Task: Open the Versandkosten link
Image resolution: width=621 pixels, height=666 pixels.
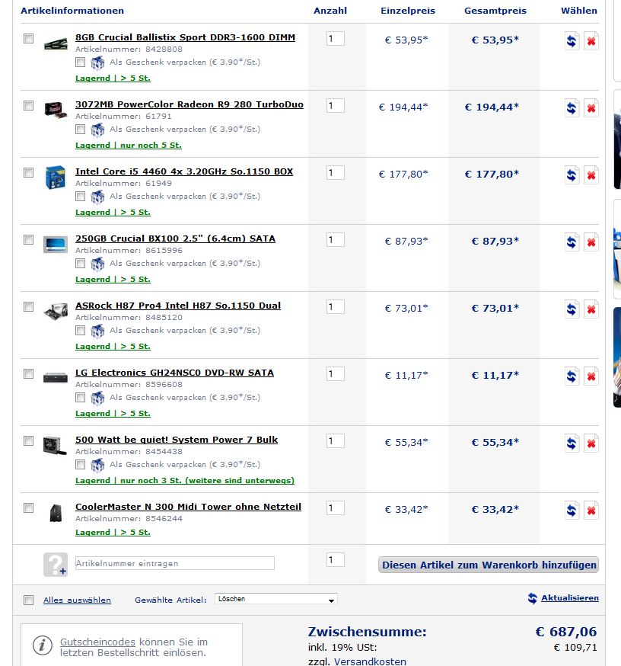Action: pos(370,661)
